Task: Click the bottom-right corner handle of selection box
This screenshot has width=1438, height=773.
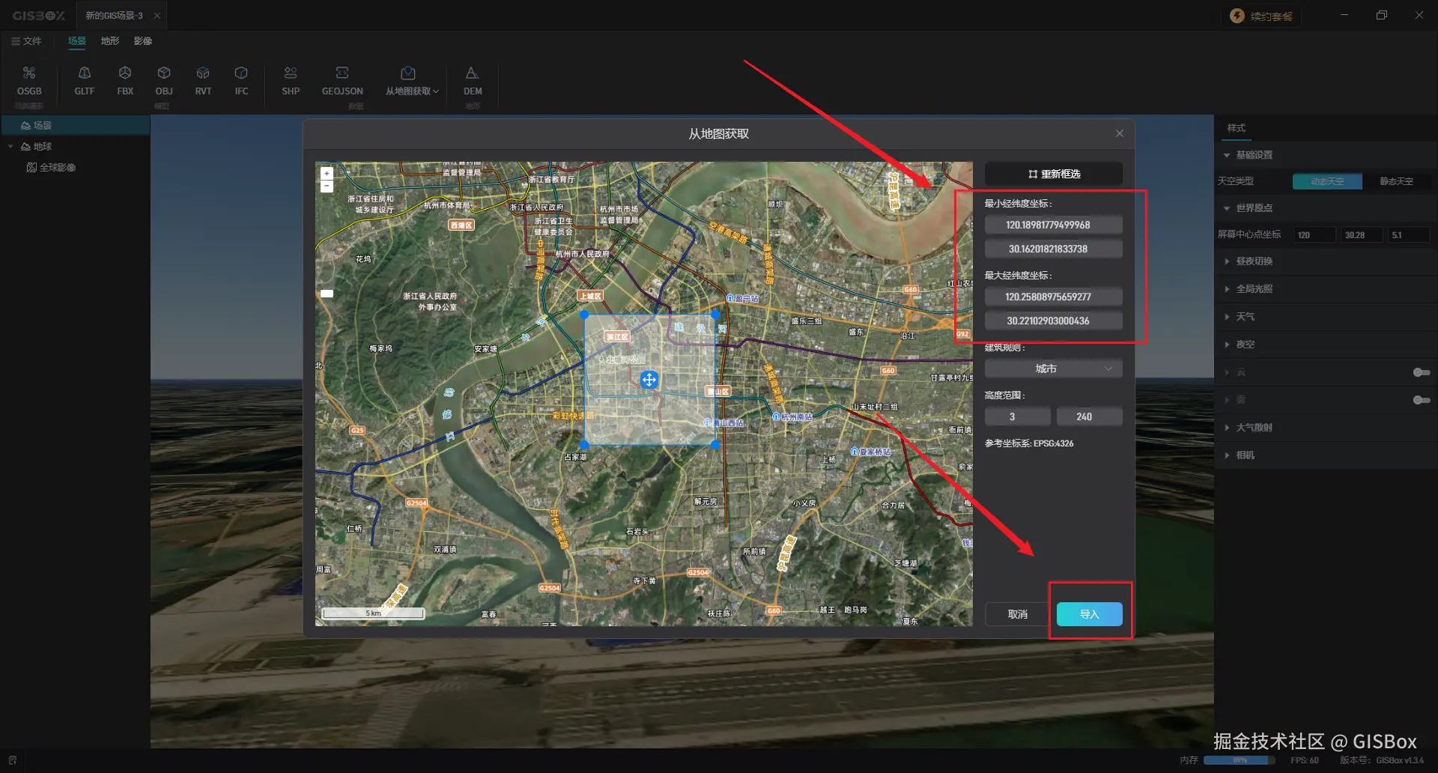Action: pyautogui.click(x=715, y=445)
